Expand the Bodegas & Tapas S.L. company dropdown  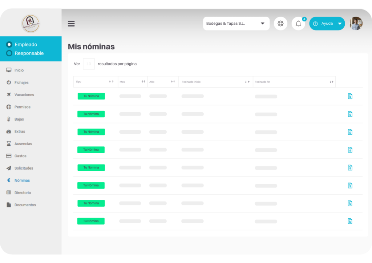coord(236,24)
